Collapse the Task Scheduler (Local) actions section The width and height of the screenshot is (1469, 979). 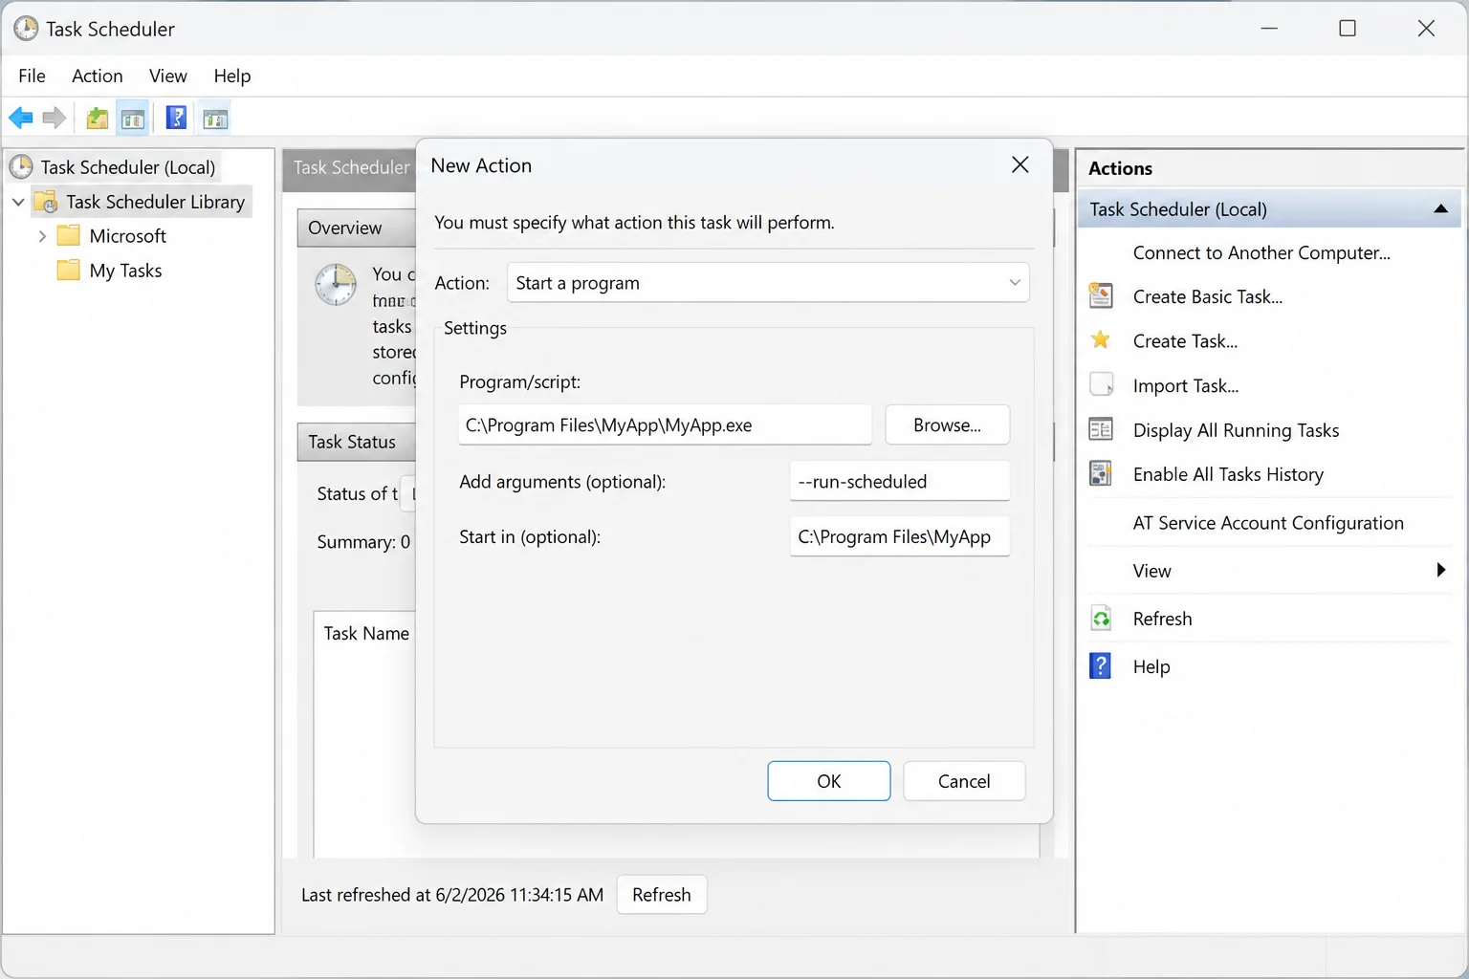1440,208
